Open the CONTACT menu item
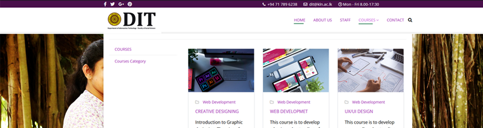 coord(395,20)
